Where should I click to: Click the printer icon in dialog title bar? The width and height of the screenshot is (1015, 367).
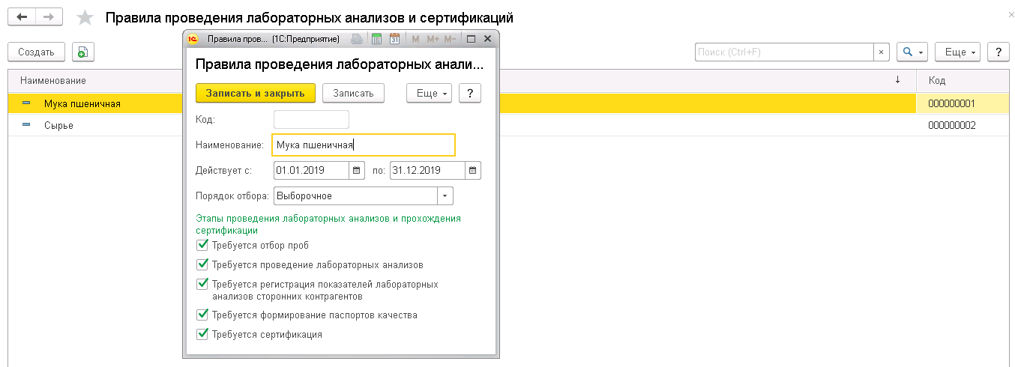coord(358,39)
